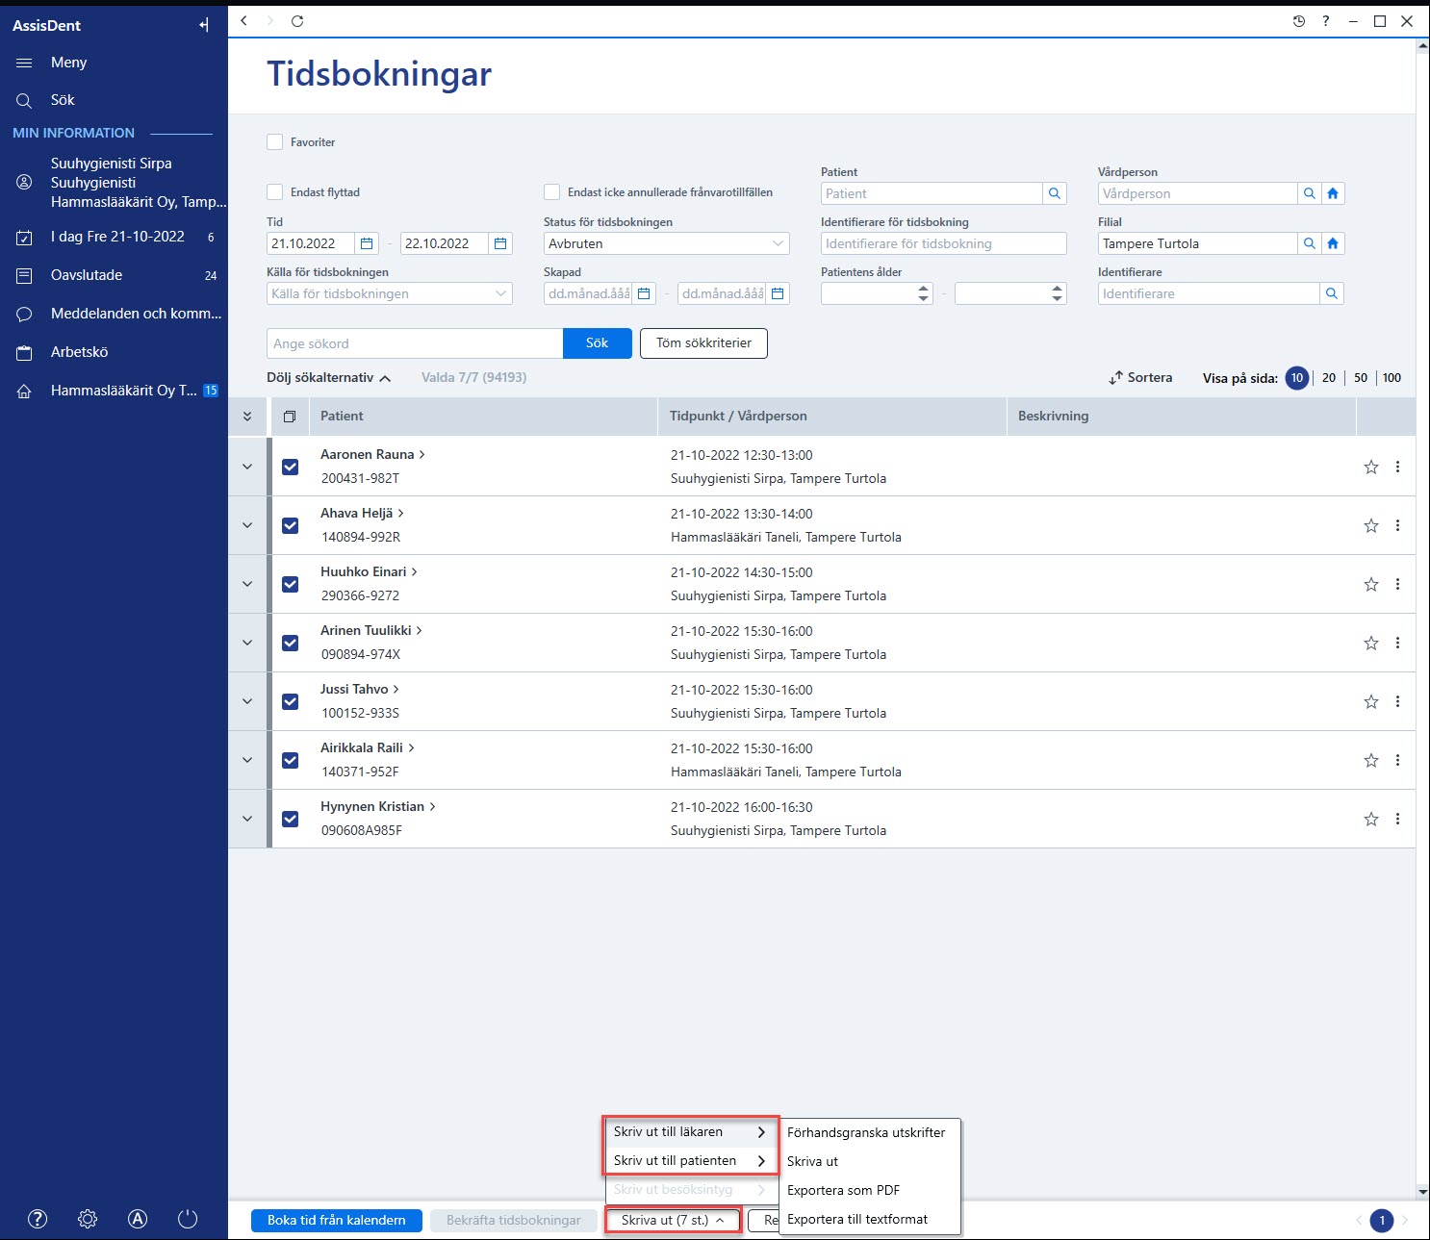Click the refresh icon in the top bar
Screen dimensions: 1430x1240
tap(297, 21)
